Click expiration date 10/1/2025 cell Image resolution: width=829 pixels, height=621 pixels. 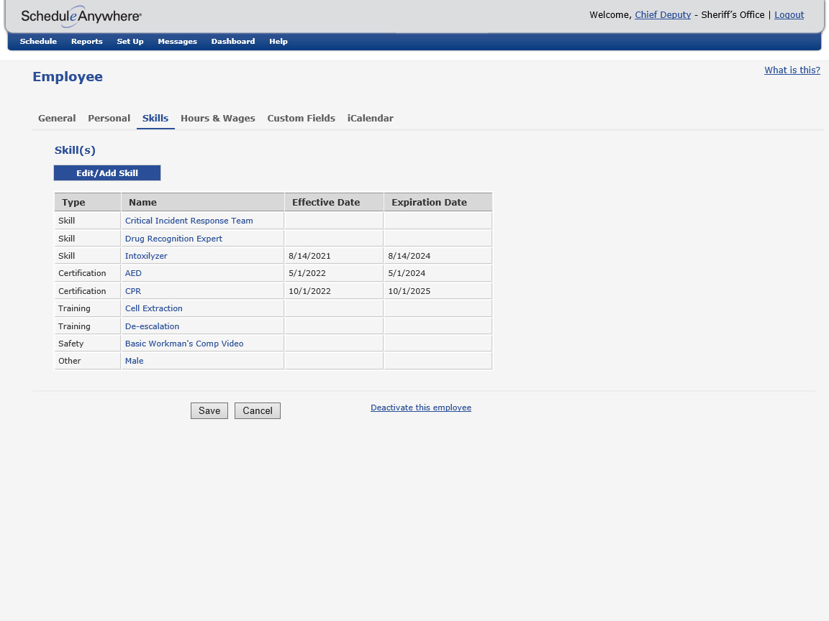pos(438,291)
